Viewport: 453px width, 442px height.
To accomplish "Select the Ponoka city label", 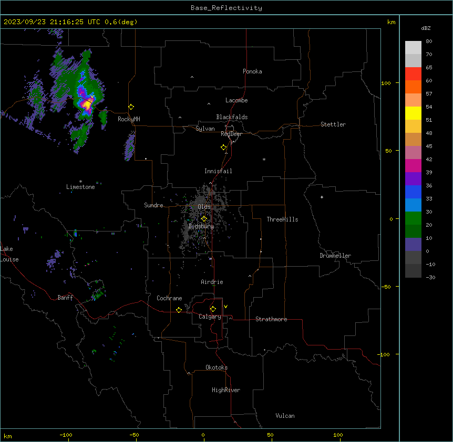I will (x=252, y=71).
